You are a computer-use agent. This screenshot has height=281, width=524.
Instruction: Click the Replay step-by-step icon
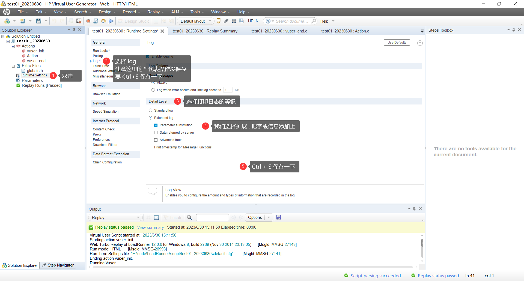[103, 21]
